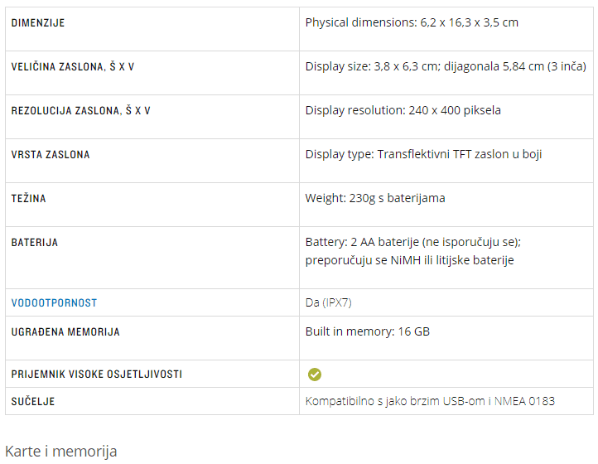
Task: Click the SUČELJE USB and NMEA 0183 text
Action: tap(430, 401)
